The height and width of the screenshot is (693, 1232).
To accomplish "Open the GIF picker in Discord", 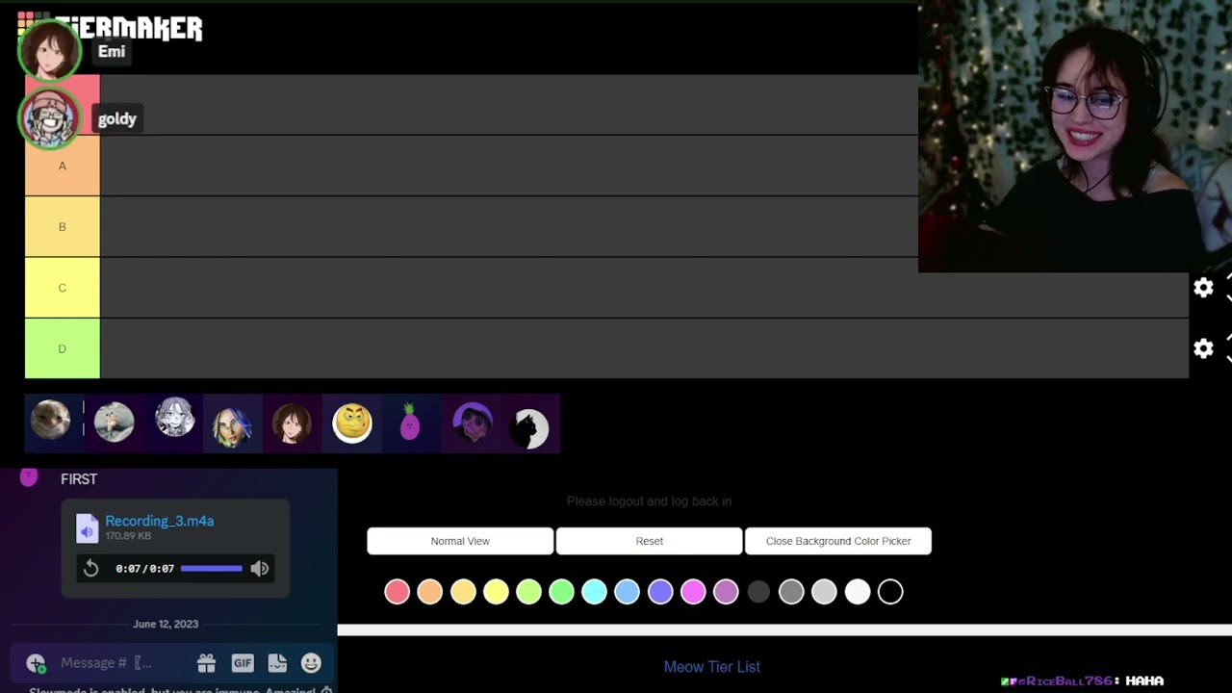I will click(x=243, y=662).
